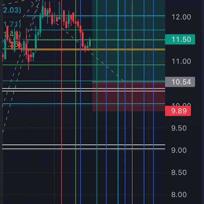Click the green 11.50 current price label
Image resolution: width=204 pixels, height=204 pixels.
pos(180,39)
